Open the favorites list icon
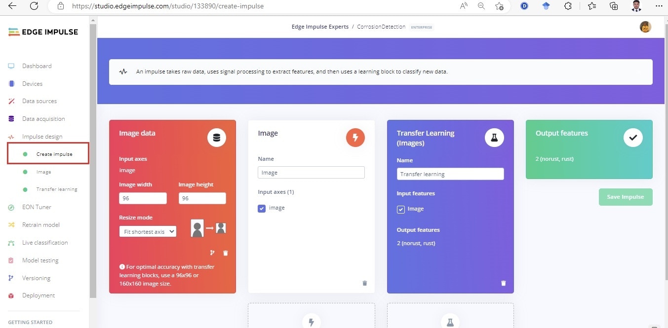This screenshot has height=328, width=668. (592, 6)
